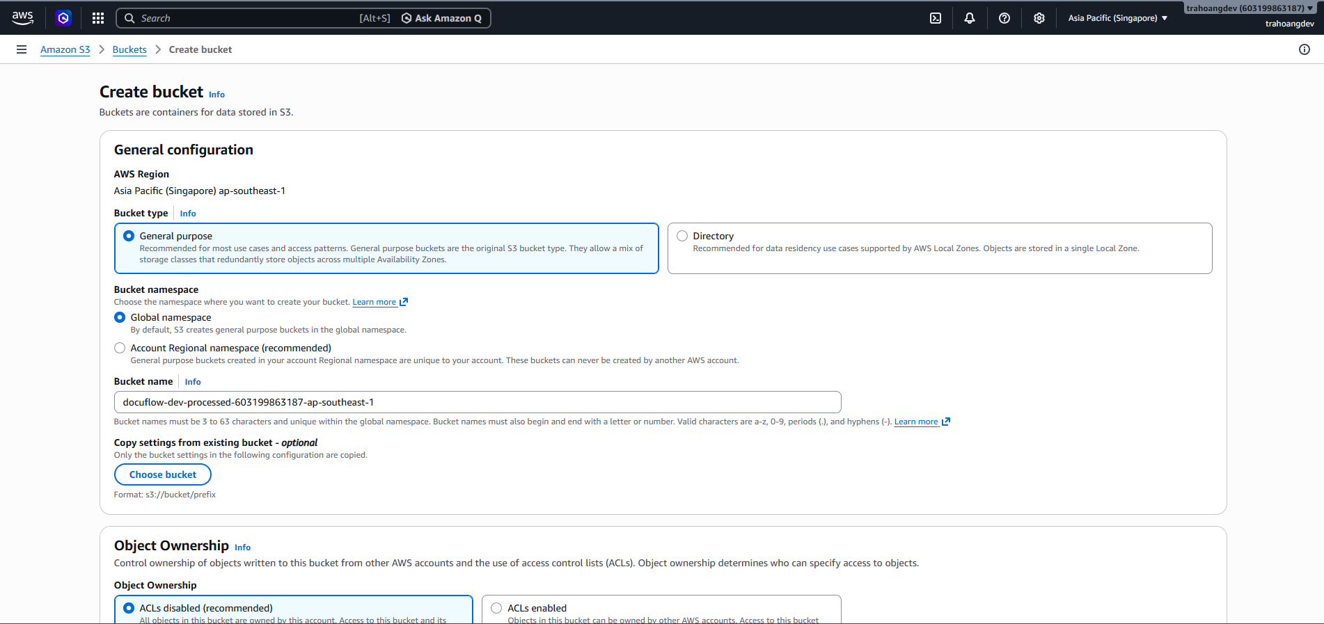
Task: Open Learn more link for bucket naming rules
Action: (916, 422)
